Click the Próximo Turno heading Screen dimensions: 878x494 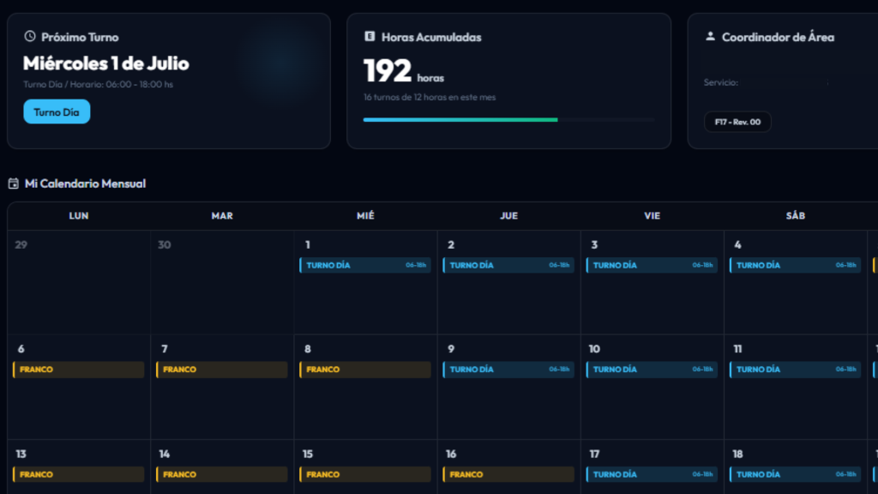coord(80,37)
